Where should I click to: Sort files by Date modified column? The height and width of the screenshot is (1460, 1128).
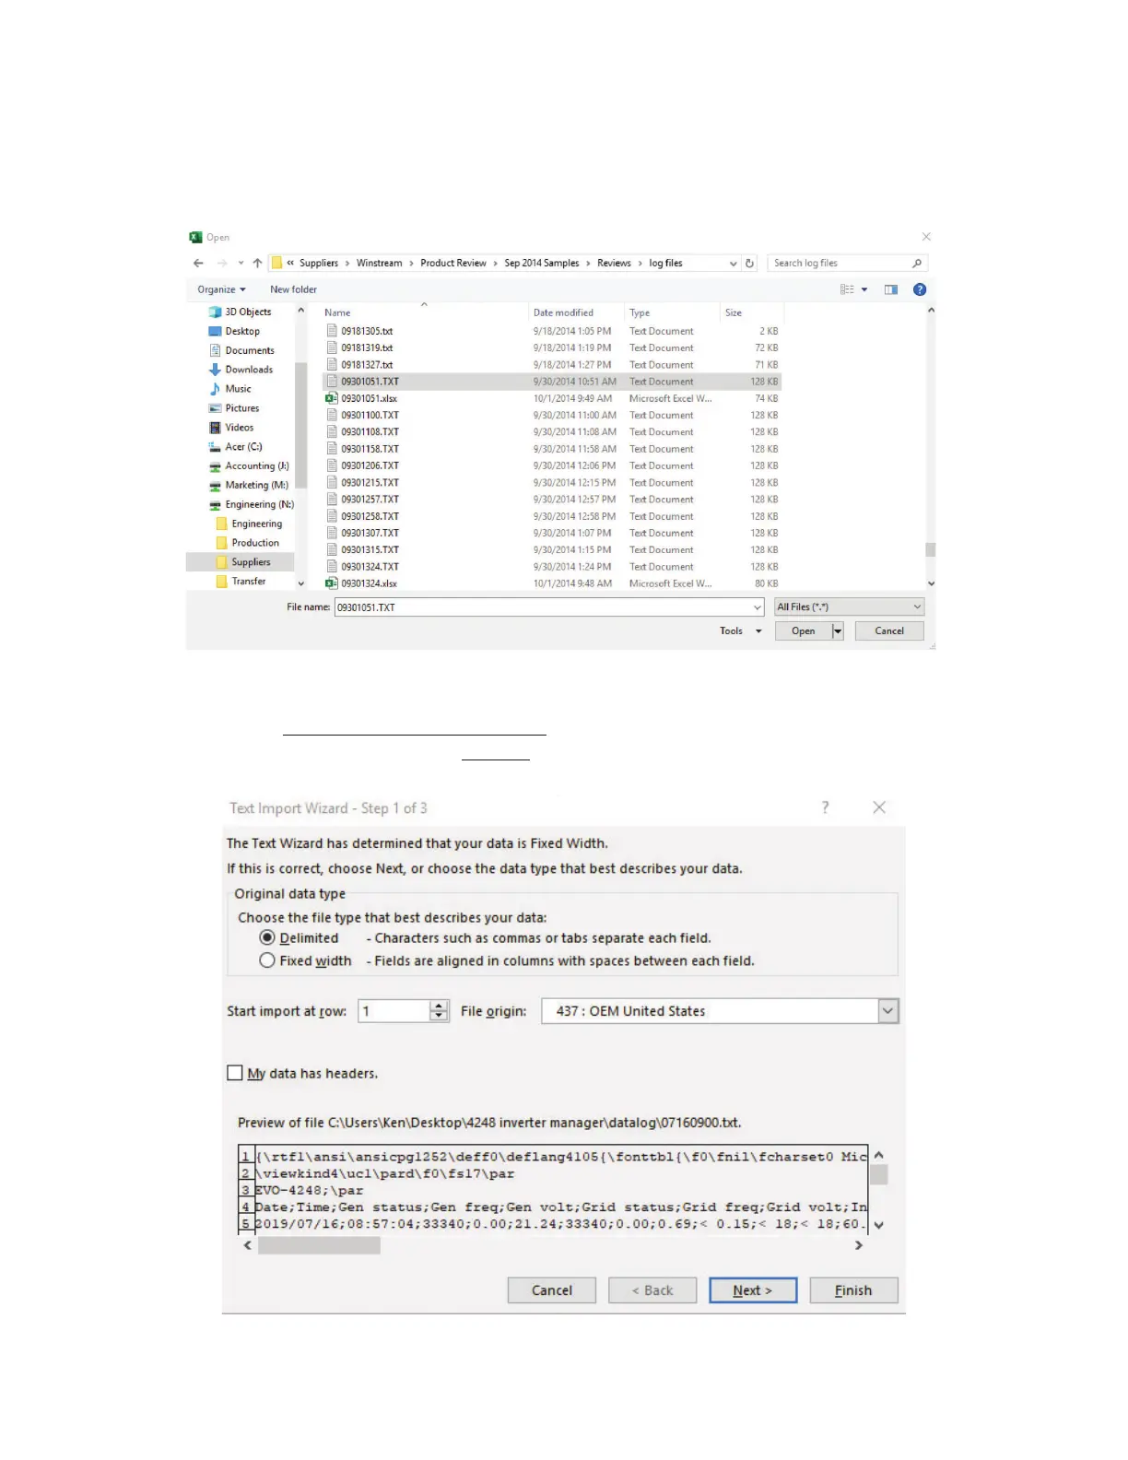point(563,313)
